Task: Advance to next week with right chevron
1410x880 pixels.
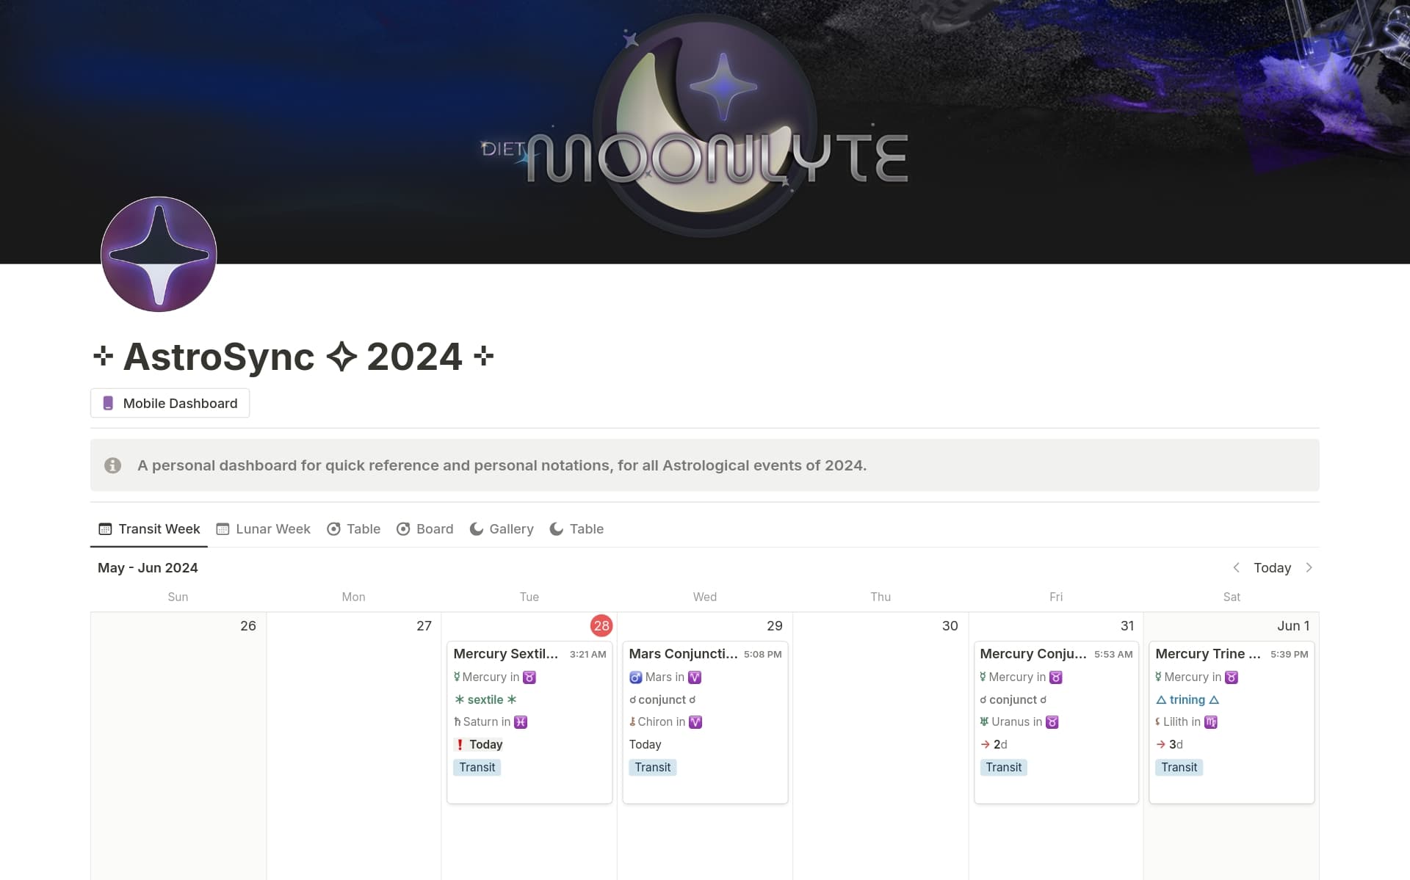Action: point(1310,567)
